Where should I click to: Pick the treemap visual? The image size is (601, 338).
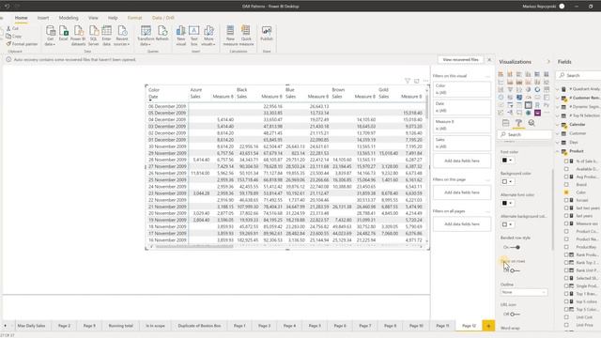[547, 90]
